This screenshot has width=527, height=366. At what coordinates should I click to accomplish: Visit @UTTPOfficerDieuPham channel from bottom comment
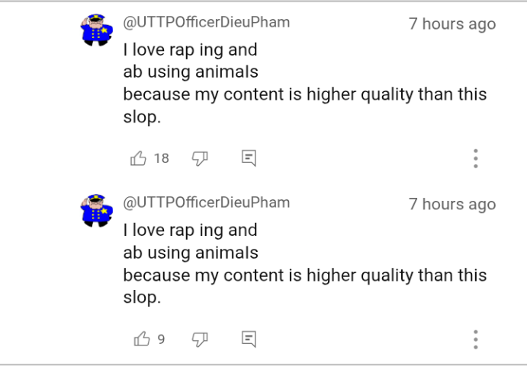206,202
